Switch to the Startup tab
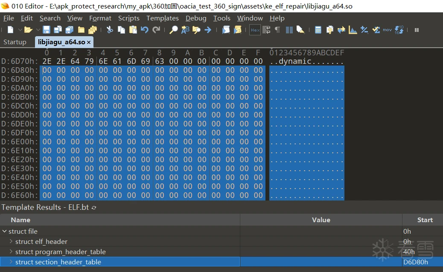Viewport: 443px width, 272px height. 15,42
